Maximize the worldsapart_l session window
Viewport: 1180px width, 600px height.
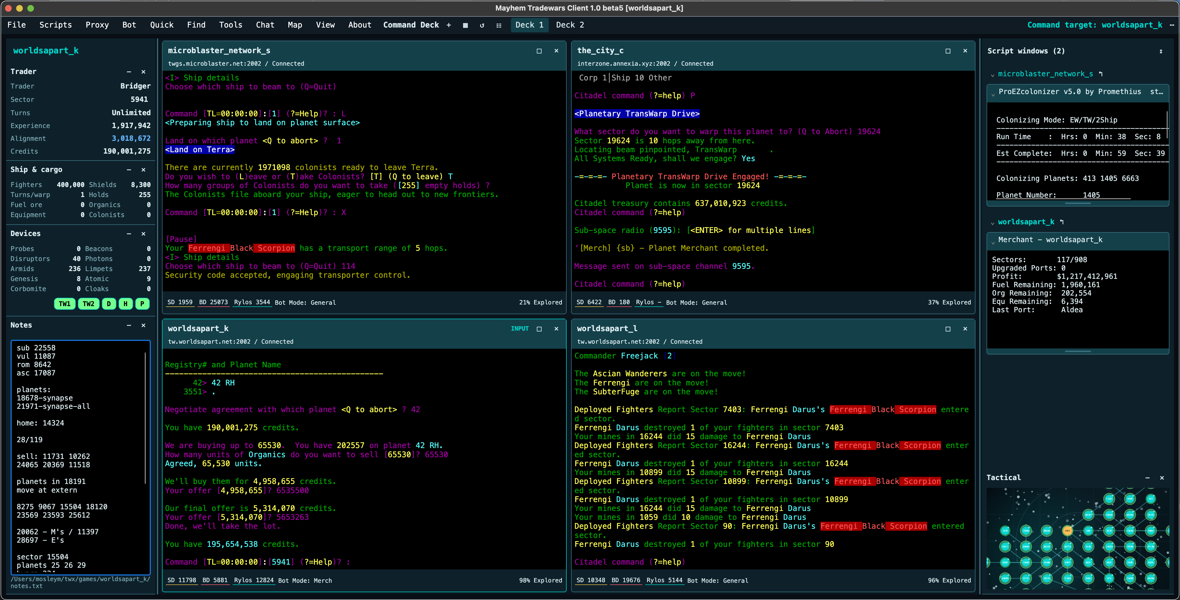[948, 329]
